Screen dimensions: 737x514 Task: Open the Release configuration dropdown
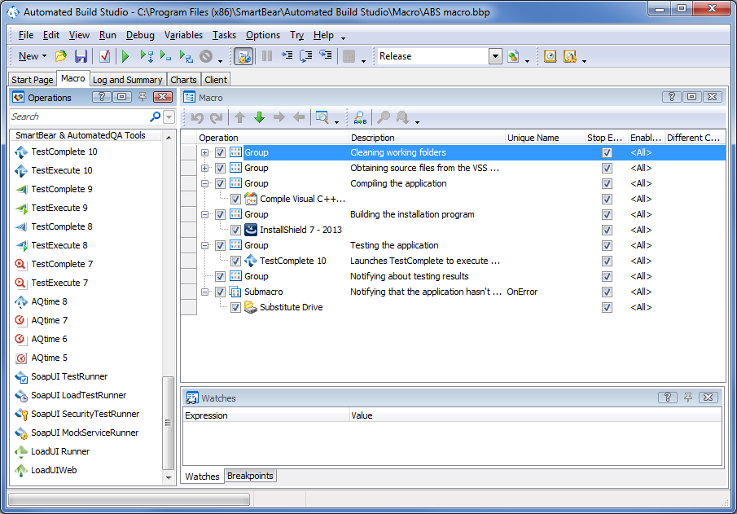(x=495, y=56)
